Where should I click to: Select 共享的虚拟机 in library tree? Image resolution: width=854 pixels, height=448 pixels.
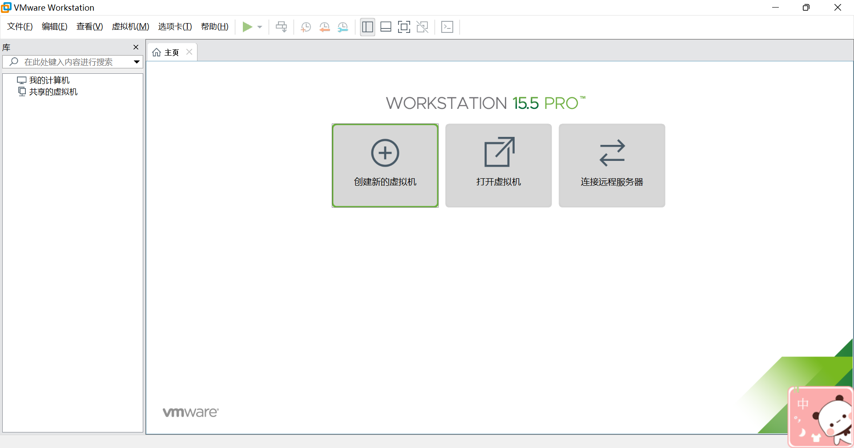point(48,92)
